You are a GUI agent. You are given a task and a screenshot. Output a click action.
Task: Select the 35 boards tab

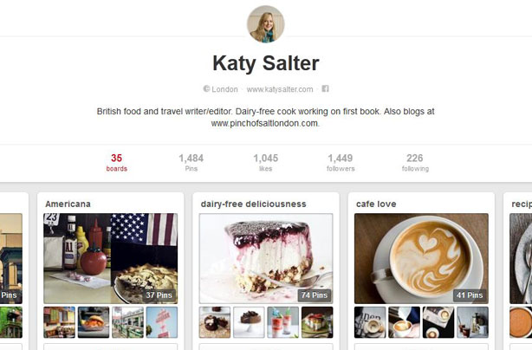(116, 163)
